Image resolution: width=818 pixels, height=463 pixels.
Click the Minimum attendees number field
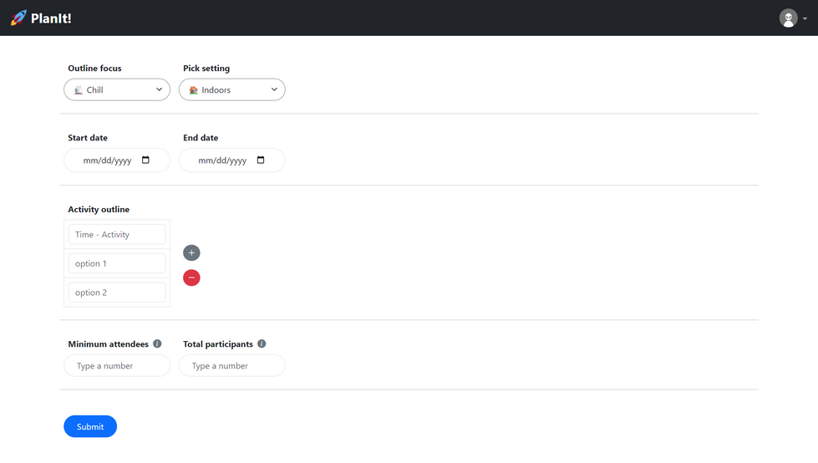pos(117,365)
